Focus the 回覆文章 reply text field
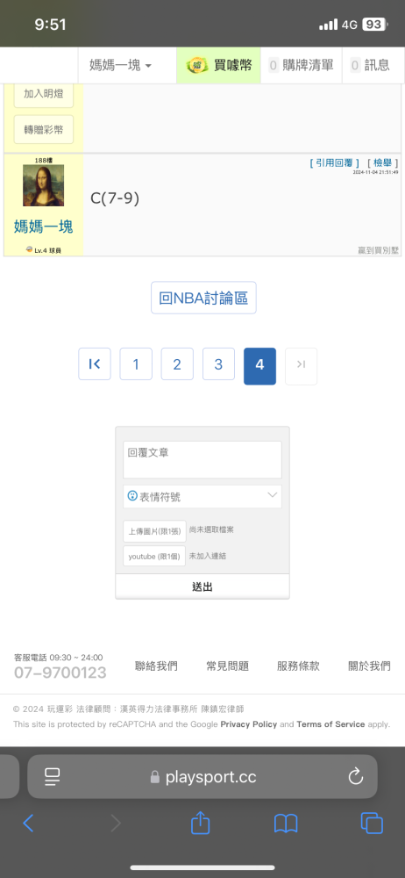Image resolution: width=405 pixels, height=878 pixels. pos(202,460)
